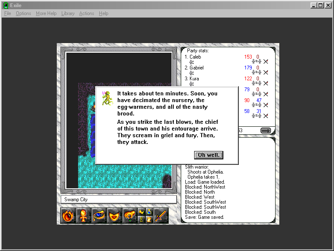The height and width of the screenshot is (251, 334).
Task: Click the 'Shoots at Ophelia.' log line
Action: (x=205, y=172)
